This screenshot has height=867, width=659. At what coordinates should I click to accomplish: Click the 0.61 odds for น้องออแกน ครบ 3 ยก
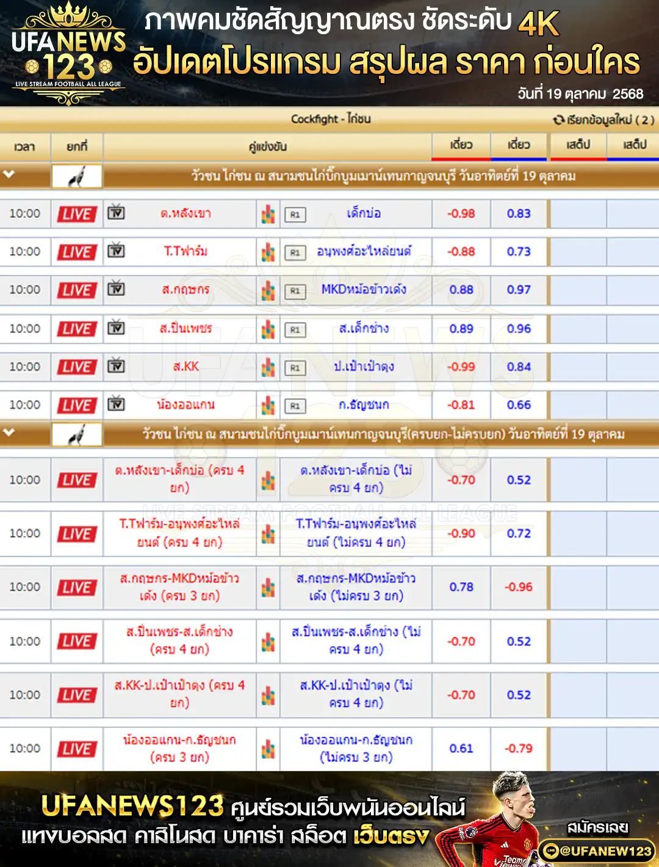tap(461, 748)
